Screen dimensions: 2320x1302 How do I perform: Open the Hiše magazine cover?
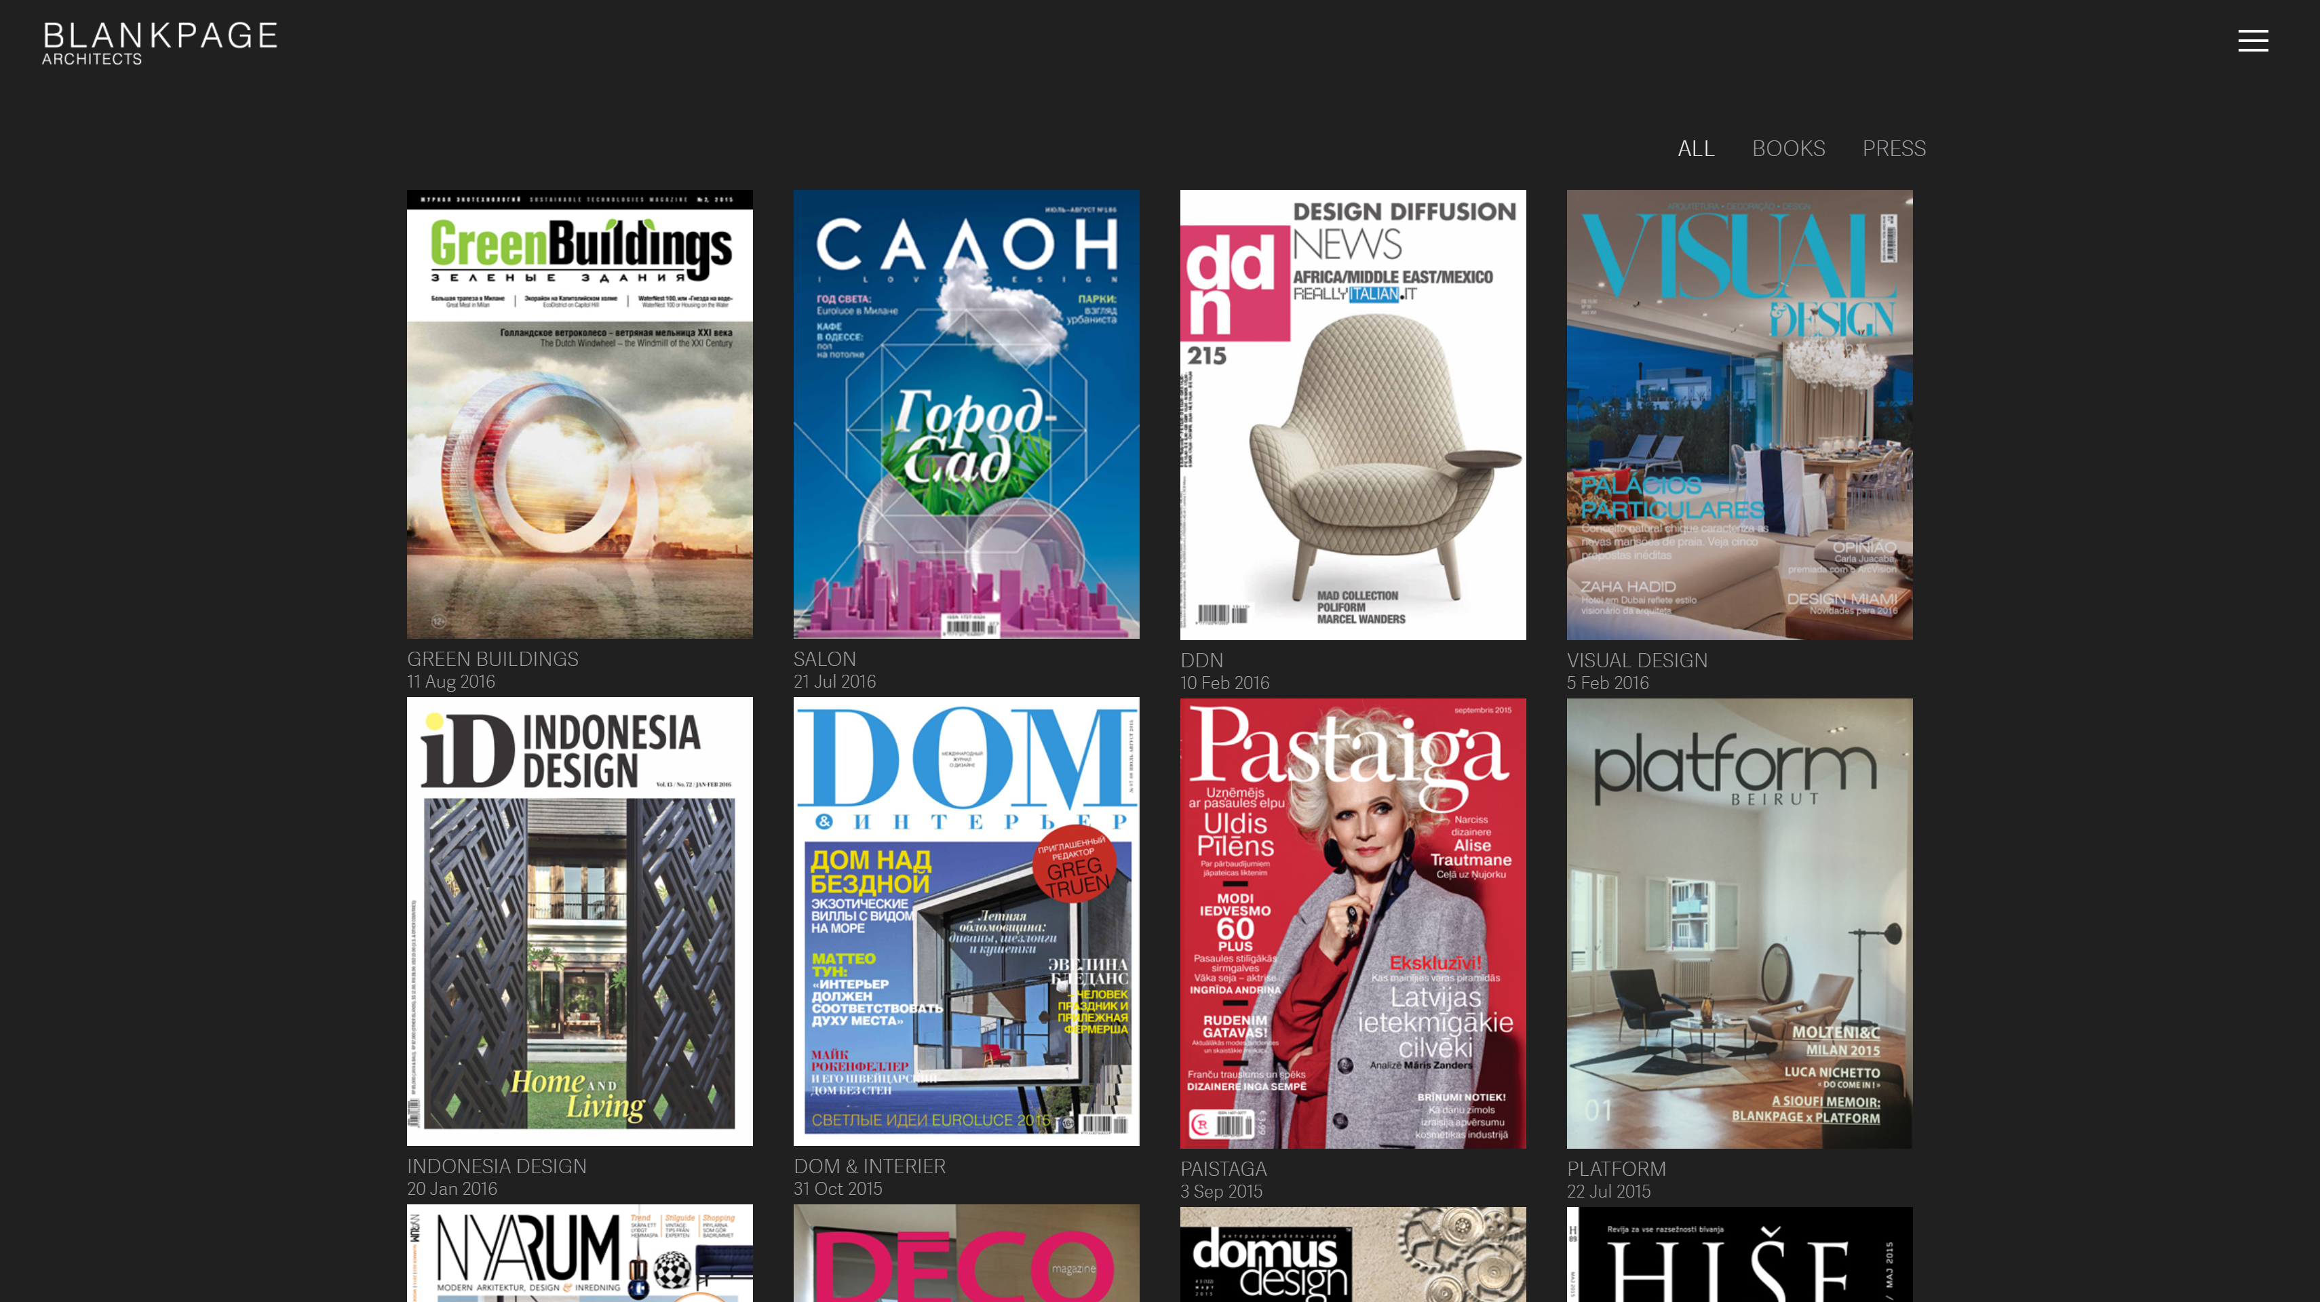pos(1739,1255)
